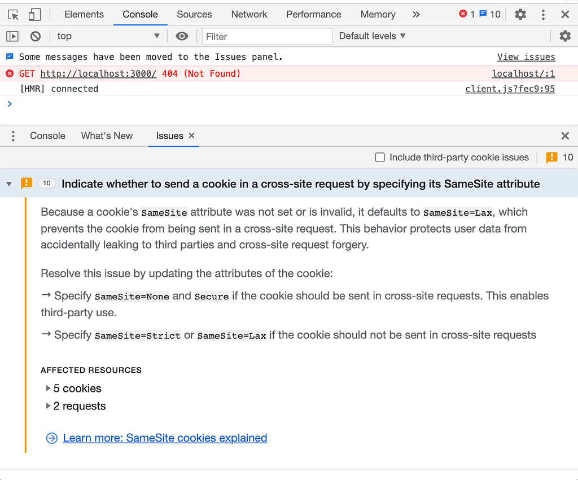Open the What's New tab

[107, 136]
